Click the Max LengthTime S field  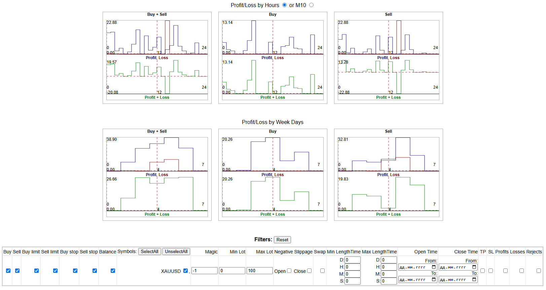click(389, 281)
